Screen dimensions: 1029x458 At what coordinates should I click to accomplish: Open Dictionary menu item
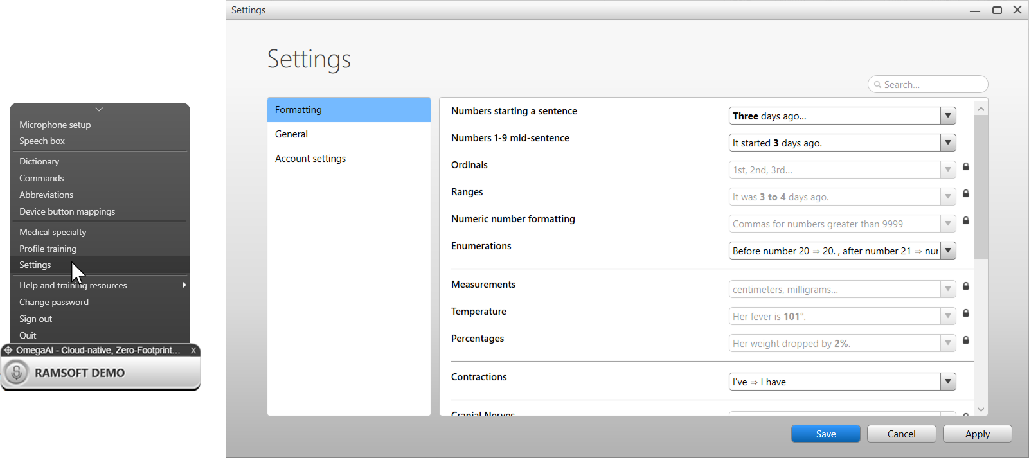click(100, 161)
